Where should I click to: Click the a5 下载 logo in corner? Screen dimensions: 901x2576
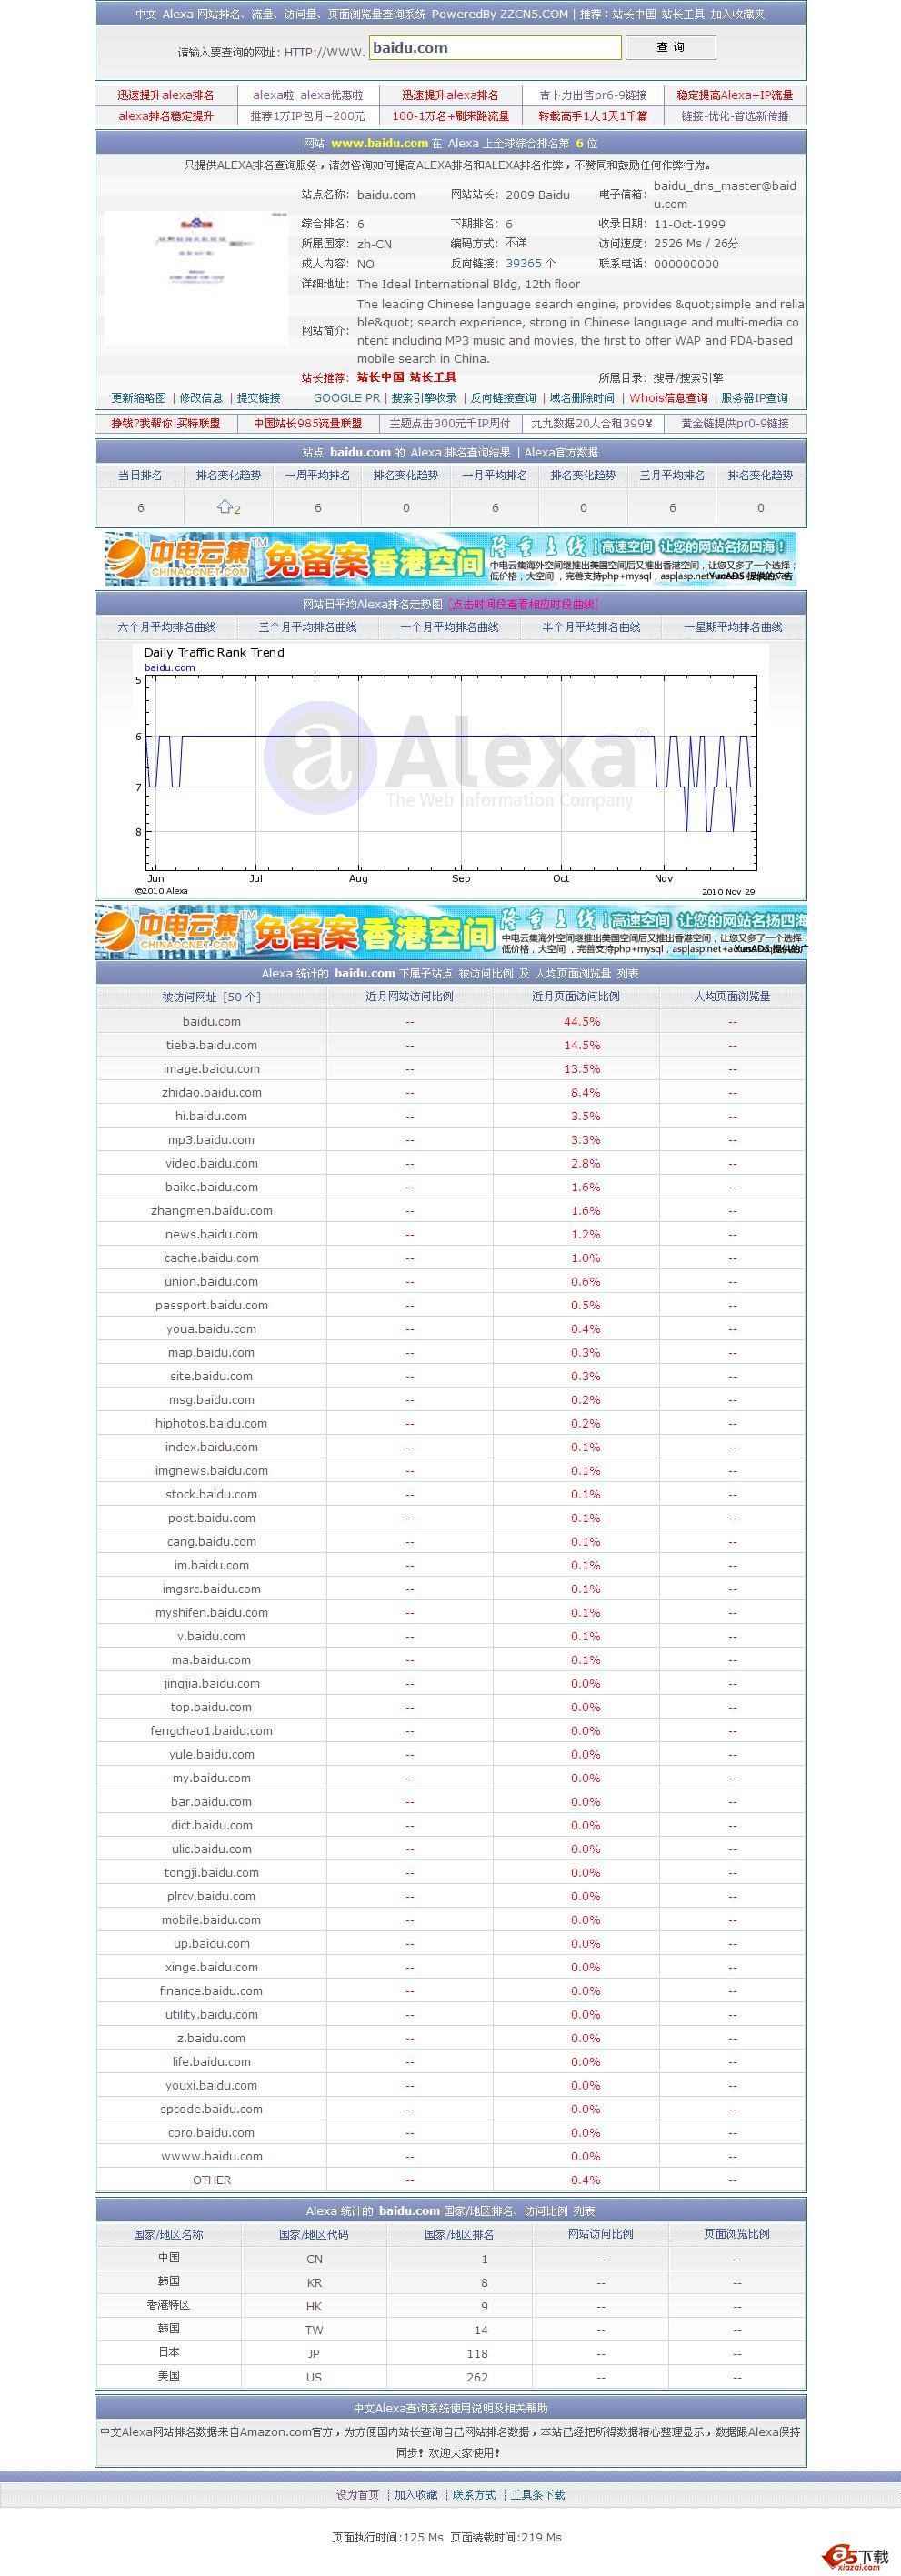click(855, 2557)
